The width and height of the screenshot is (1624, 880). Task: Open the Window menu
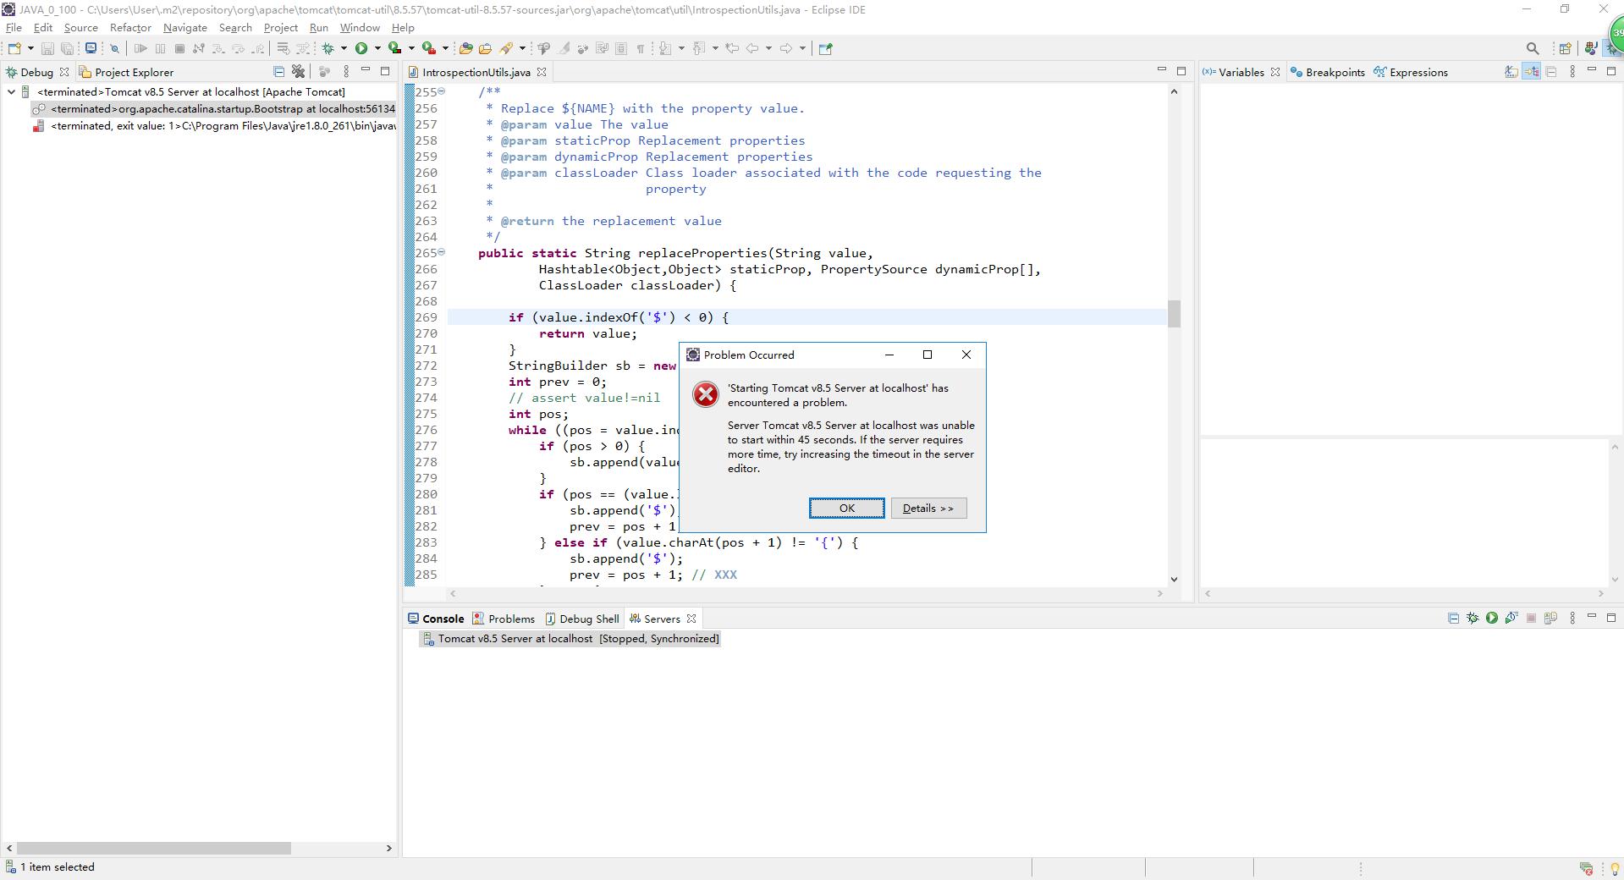pos(360,27)
